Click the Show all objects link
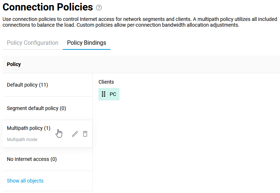The image size is (280, 193). 25,181
